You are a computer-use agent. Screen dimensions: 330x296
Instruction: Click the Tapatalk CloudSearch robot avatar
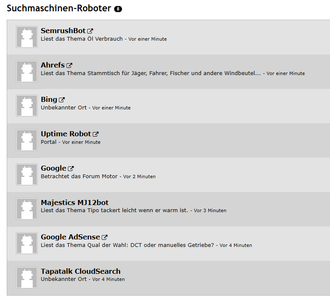pyautogui.click(x=27, y=278)
